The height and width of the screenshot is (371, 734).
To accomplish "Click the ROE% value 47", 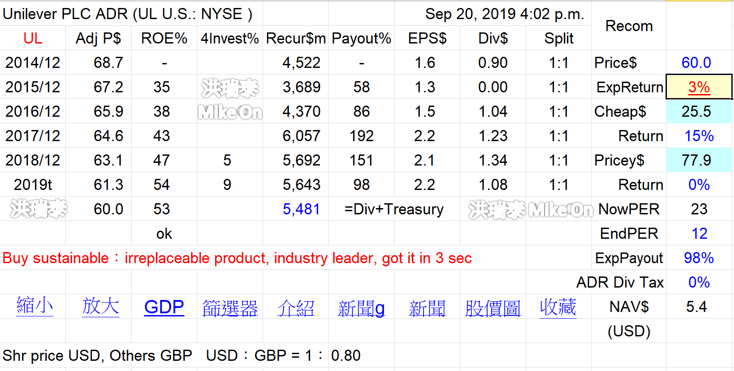I will click(x=162, y=160).
